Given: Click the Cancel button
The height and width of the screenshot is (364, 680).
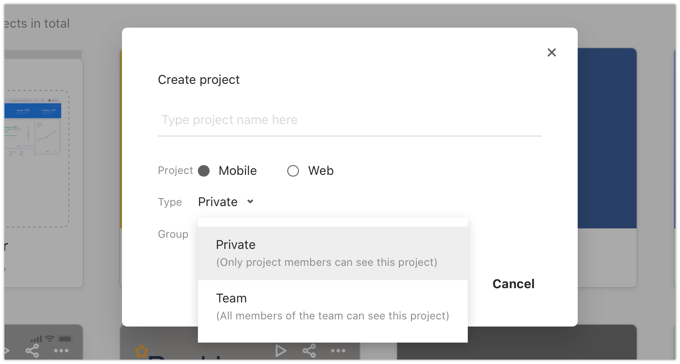Looking at the screenshot, I should (513, 284).
